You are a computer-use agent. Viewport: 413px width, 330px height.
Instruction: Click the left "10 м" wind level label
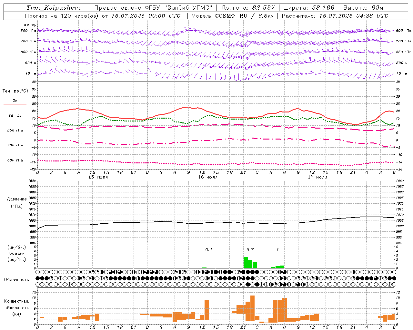(x=31, y=73)
